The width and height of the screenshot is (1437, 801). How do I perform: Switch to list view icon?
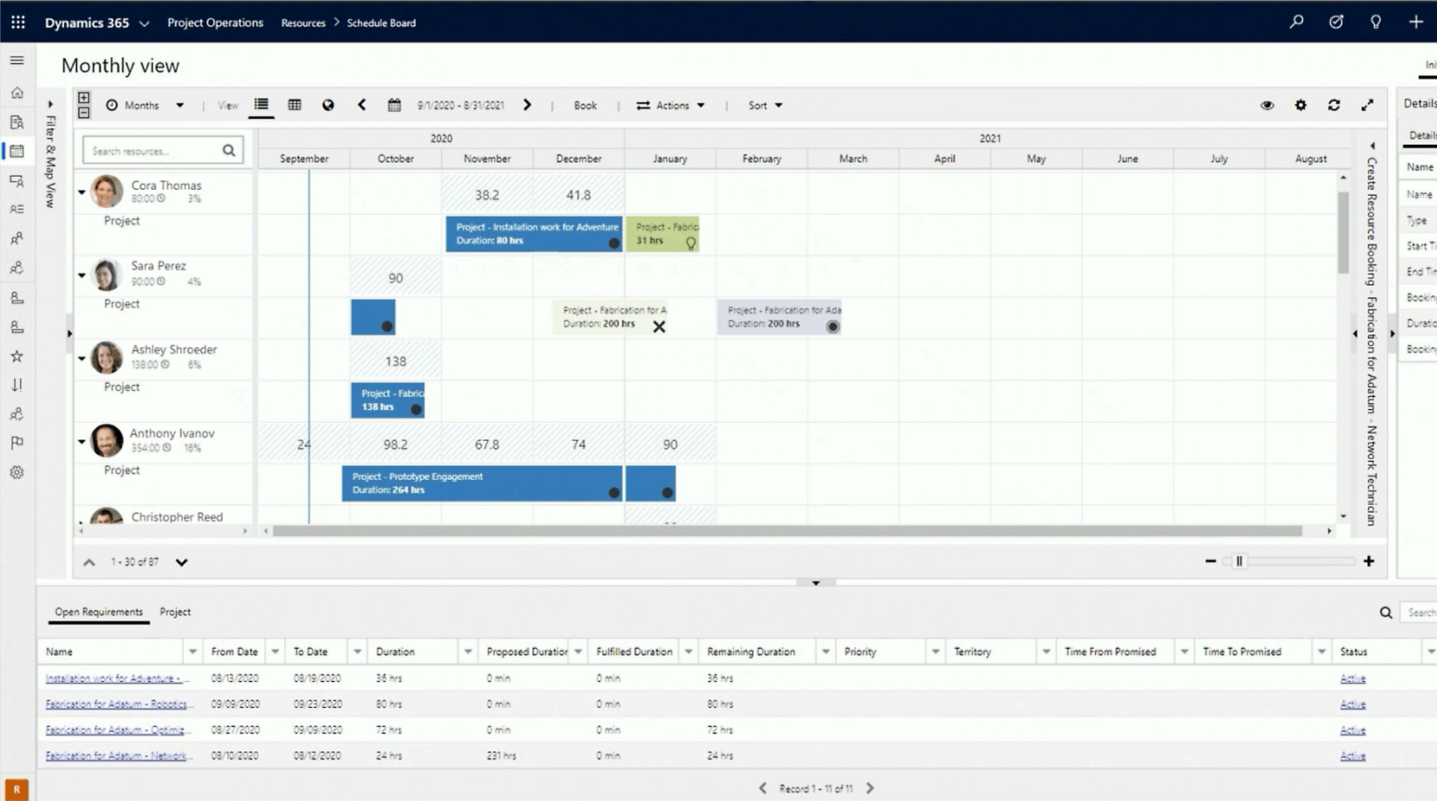261,105
